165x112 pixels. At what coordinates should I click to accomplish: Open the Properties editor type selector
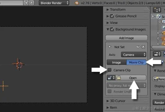click(157, 54)
